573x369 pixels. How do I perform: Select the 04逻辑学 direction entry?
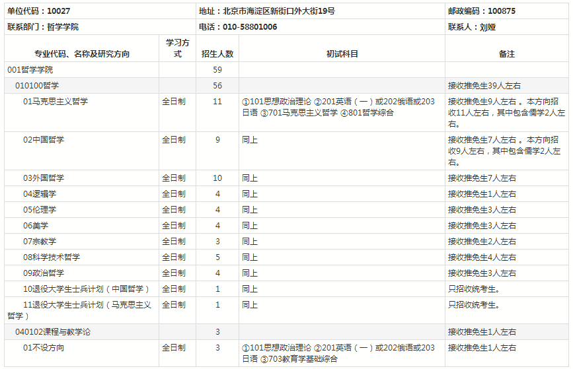point(40,194)
